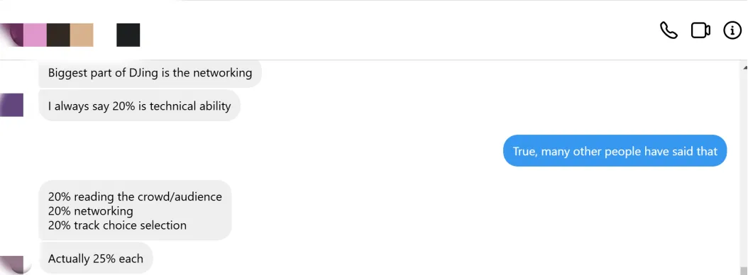This screenshot has height=275, width=748.
Task: Click purple avatar beside technical ability message
Action: (x=11, y=106)
